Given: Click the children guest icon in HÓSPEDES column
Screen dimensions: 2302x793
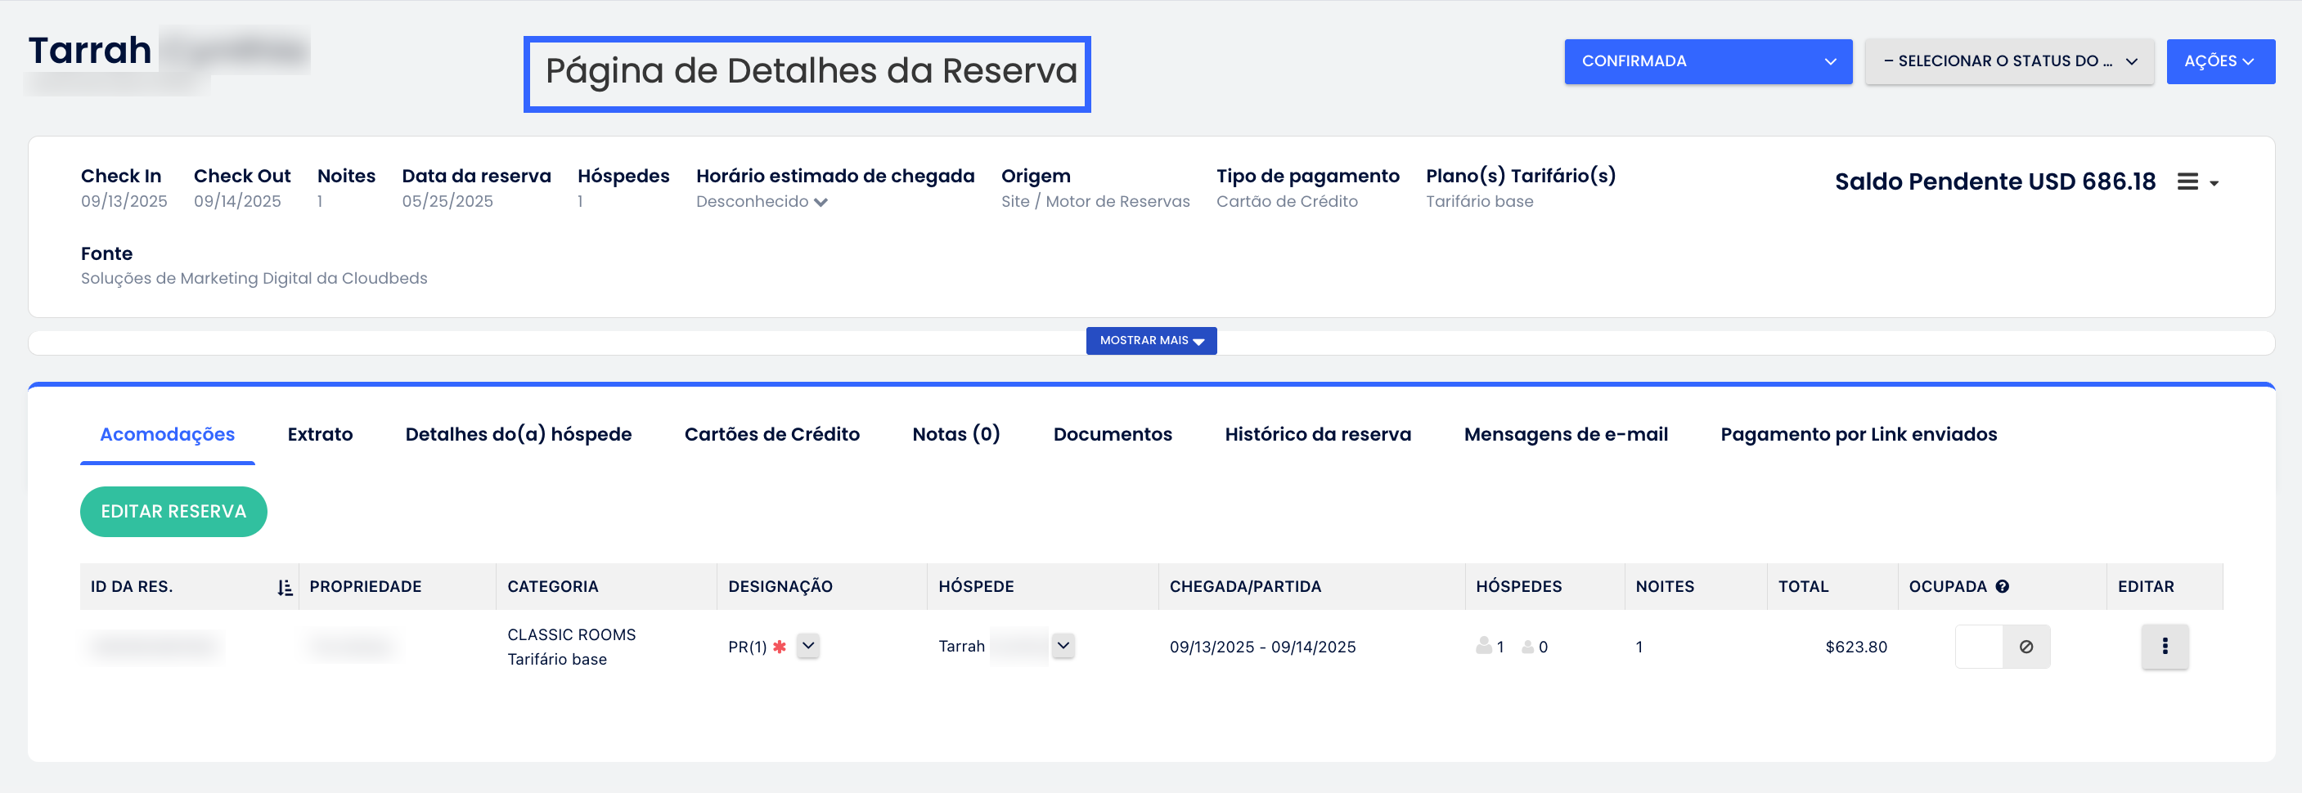Looking at the screenshot, I should 1527,647.
